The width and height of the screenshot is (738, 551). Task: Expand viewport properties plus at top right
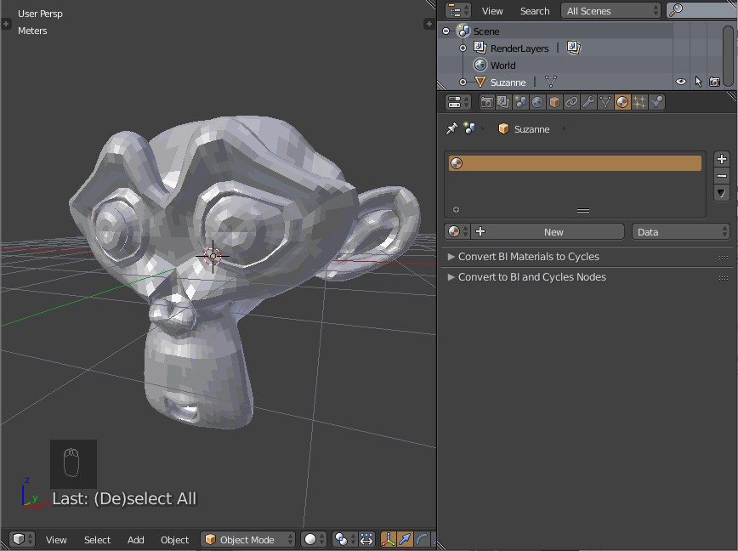tap(429, 24)
